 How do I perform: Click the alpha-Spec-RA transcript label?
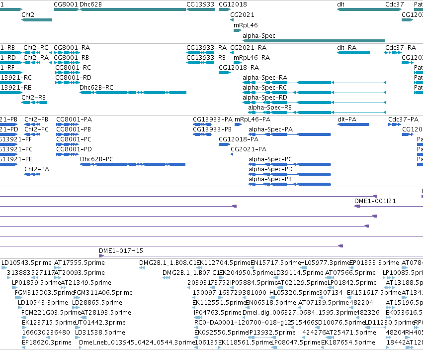(x=265, y=78)
